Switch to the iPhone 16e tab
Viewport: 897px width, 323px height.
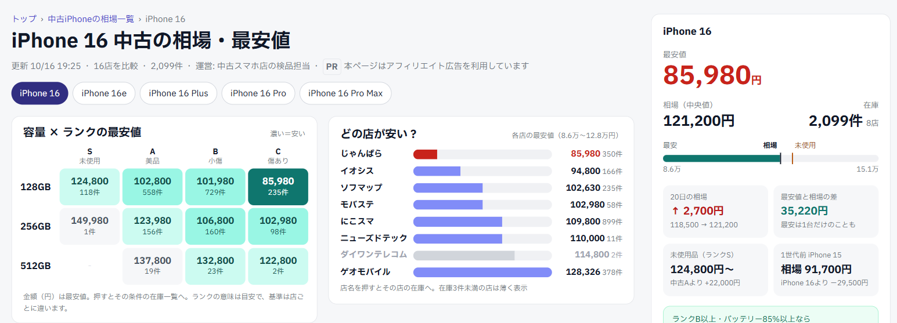(x=104, y=93)
